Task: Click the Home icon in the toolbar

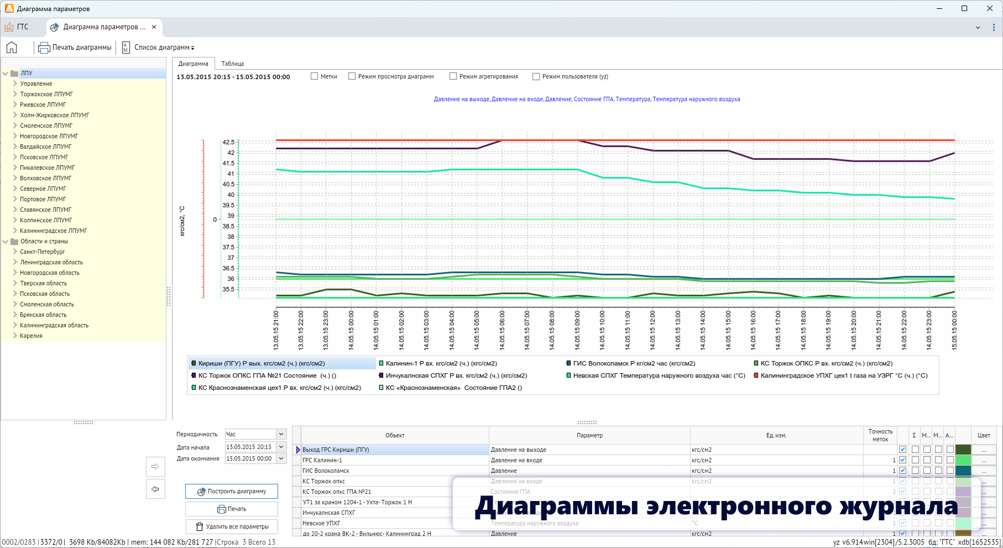Action: 12,48
